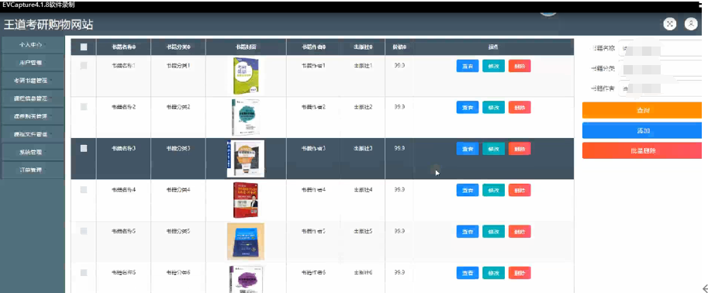This screenshot has width=708, height=293.
Task: Toggle the select-all checkbox in table header
Action: [x=84, y=47]
